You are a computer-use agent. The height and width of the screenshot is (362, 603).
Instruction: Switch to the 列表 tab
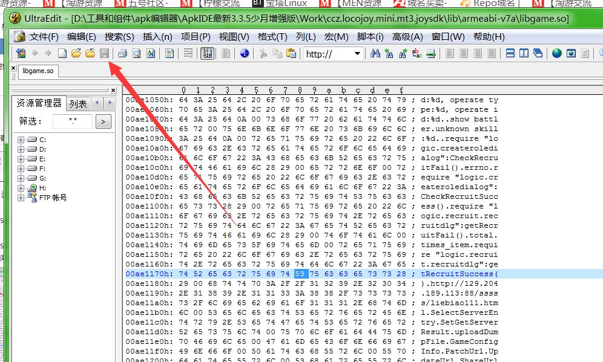(x=77, y=104)
